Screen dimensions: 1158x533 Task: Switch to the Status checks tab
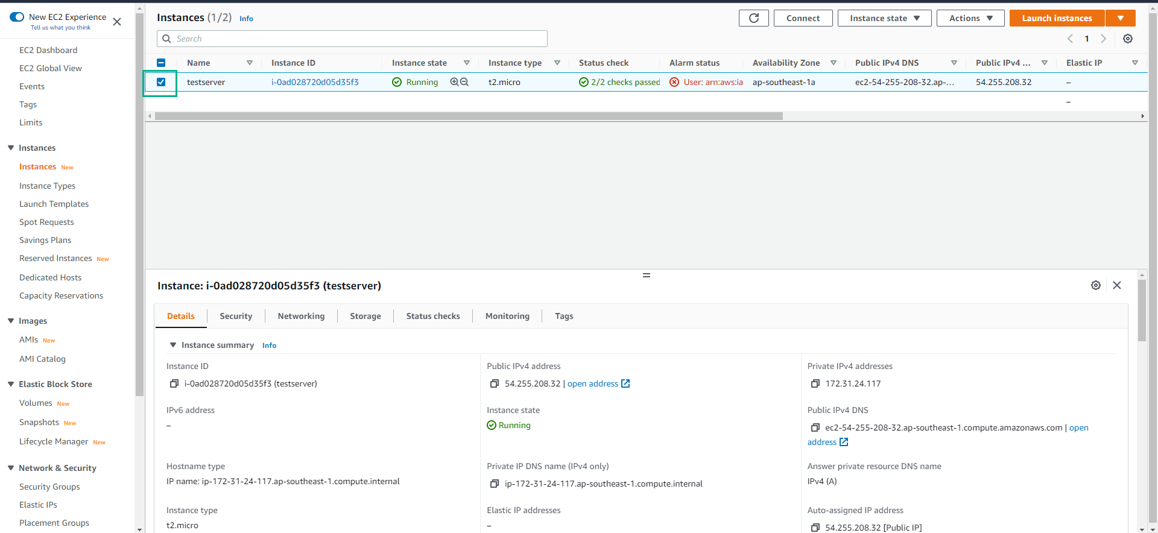[x=433, y=316]
